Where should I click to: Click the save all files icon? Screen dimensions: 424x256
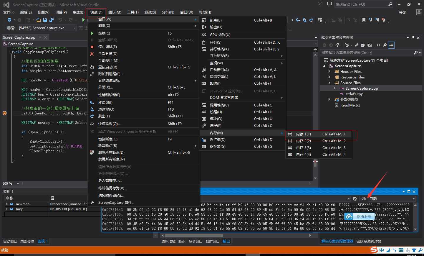(52, 20)
